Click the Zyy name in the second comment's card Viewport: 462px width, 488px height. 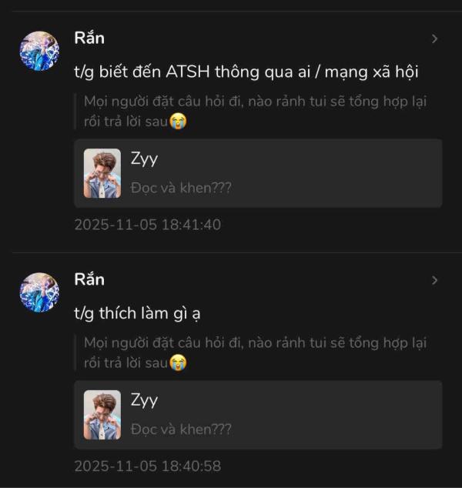144,400
